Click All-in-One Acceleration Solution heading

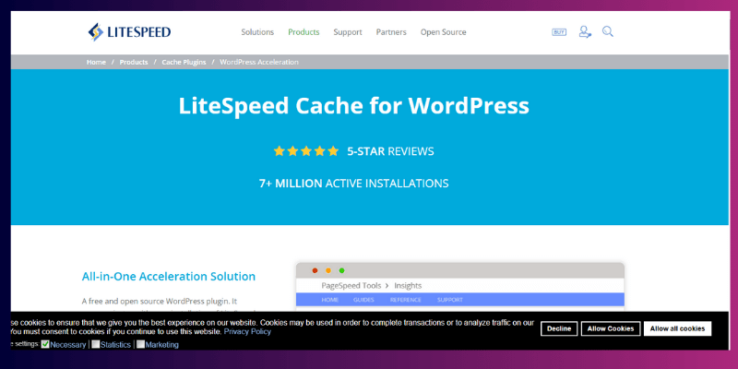[169, 276]
